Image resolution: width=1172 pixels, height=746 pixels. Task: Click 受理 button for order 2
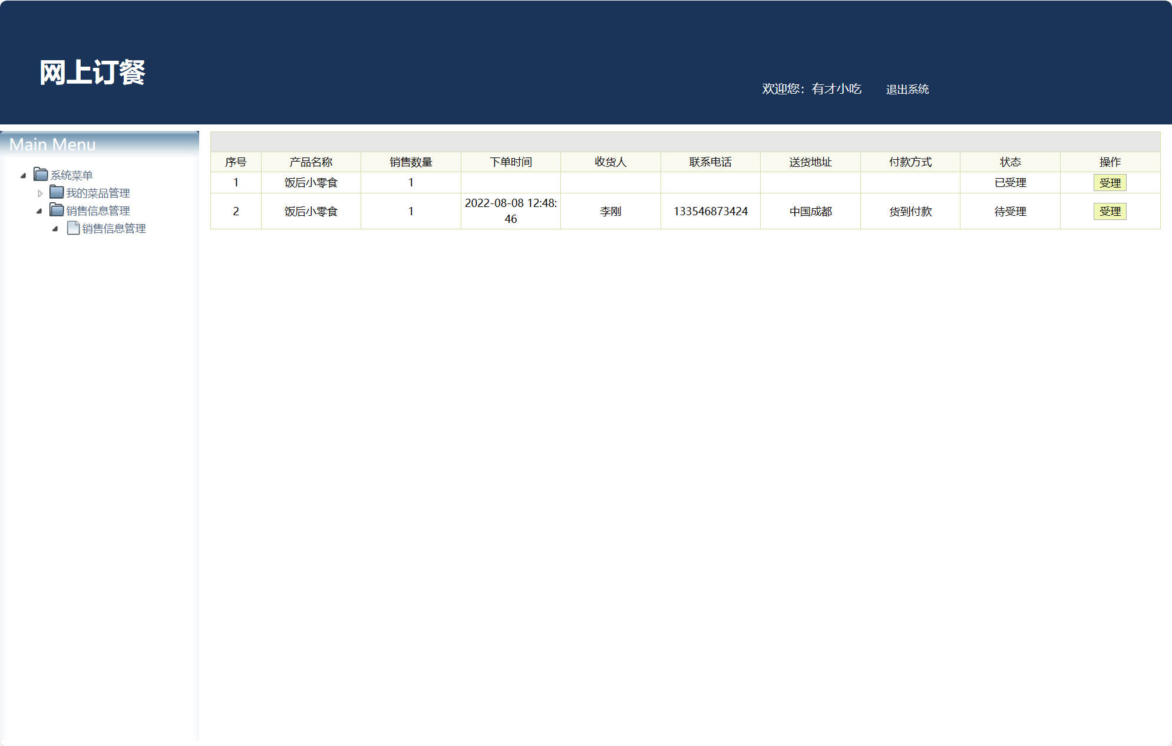[1110, 211]
